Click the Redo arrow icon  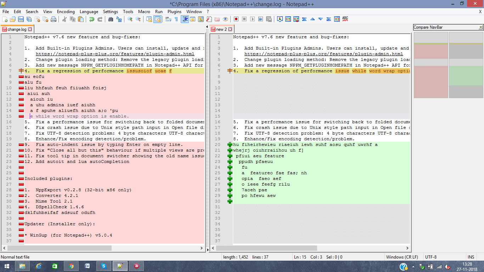pos(100,19)
